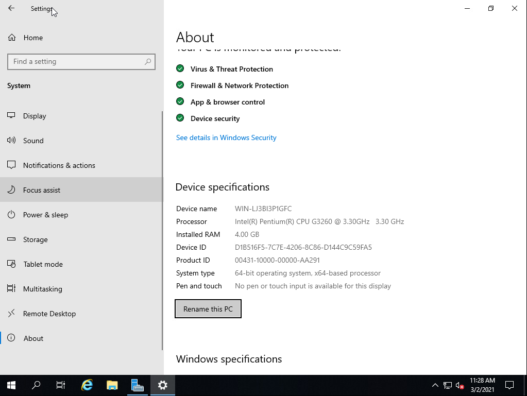Click the device name WIN-LJ3BI3P1GFC
The width and height of the screenshot is (527, 396).
[x=263, y=209]
